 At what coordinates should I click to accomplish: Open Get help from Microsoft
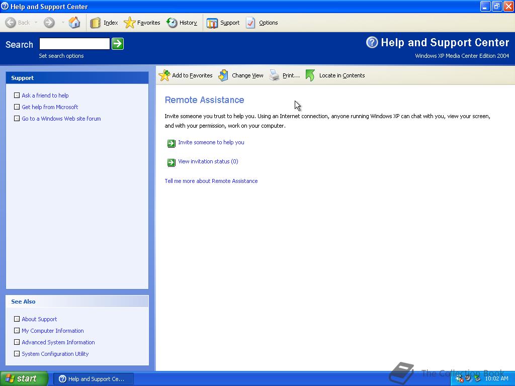pyautogui.click(x=50, y=107)
